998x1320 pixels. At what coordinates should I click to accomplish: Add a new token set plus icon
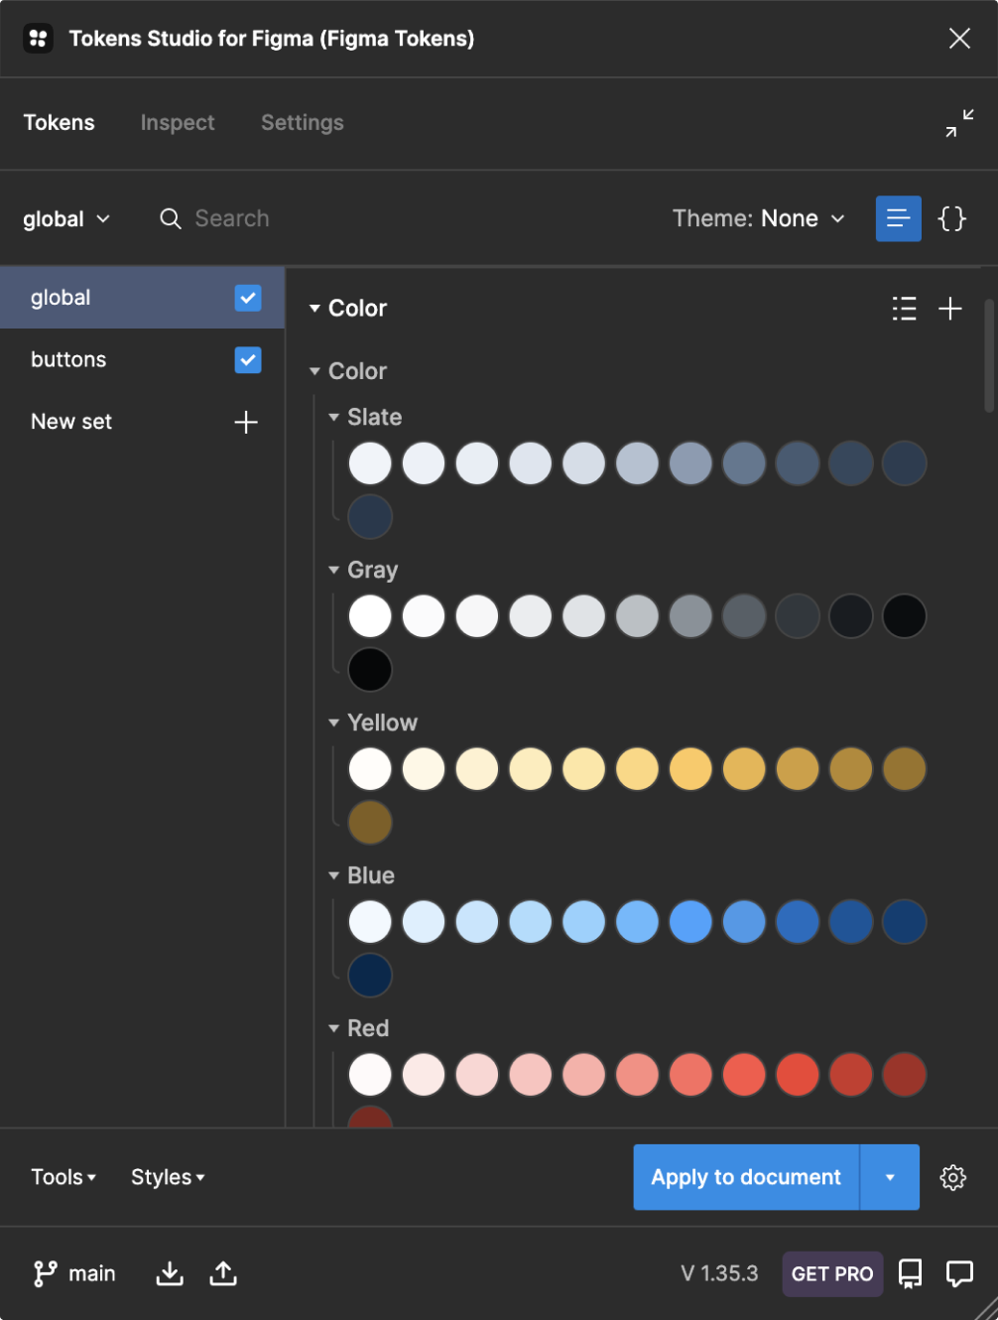click(246, 422)
